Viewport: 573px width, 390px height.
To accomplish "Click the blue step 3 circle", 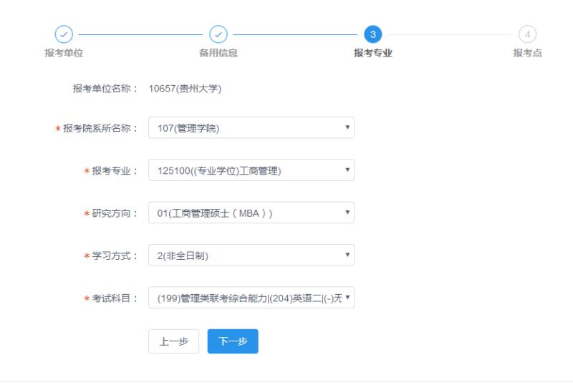I will 372,34.
